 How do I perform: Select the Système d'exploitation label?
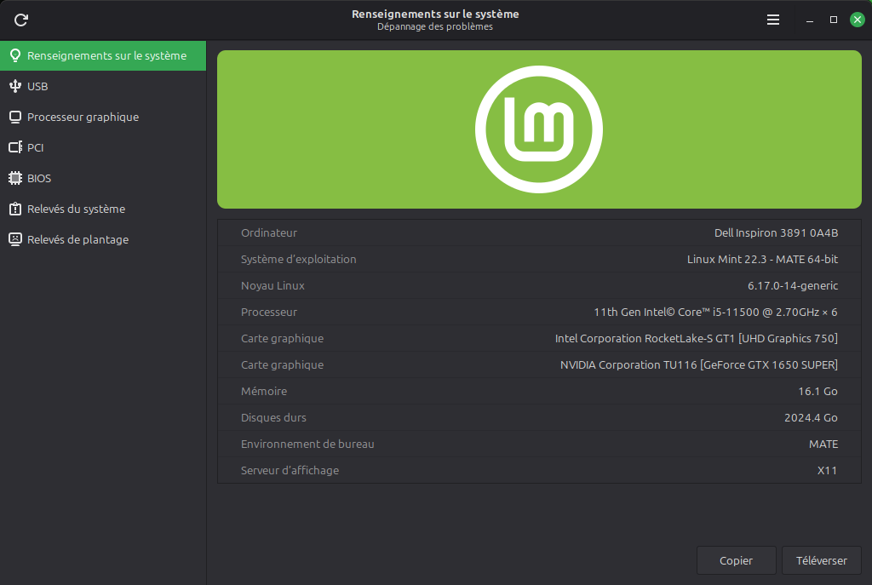[x=299, y=259]
